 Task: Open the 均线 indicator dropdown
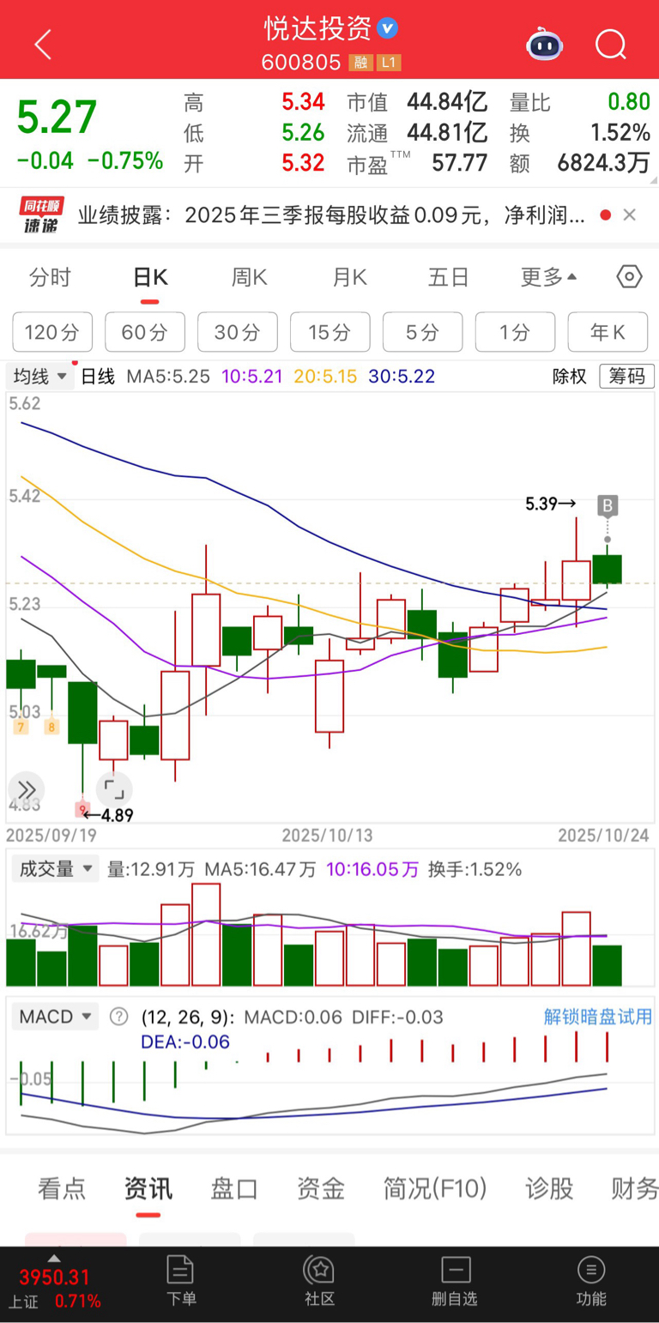pos(39,376)
